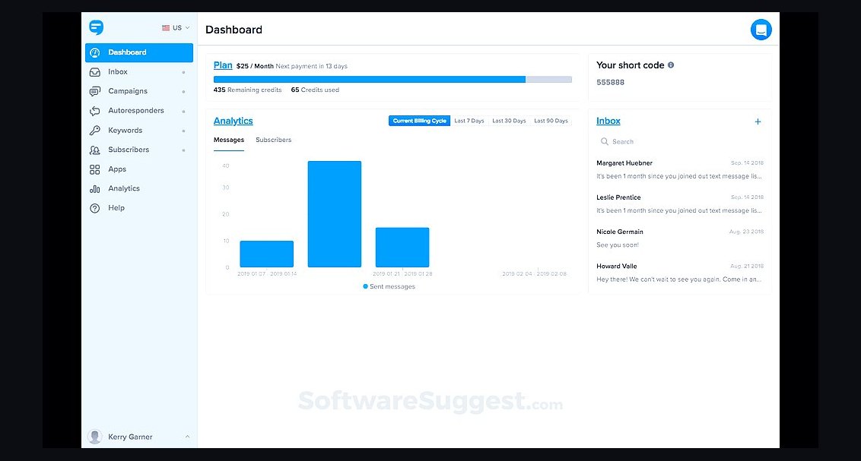Click Kerry Garner's avatar picture
This screenshot has height=461, width=861.
[x=95, y=437]
